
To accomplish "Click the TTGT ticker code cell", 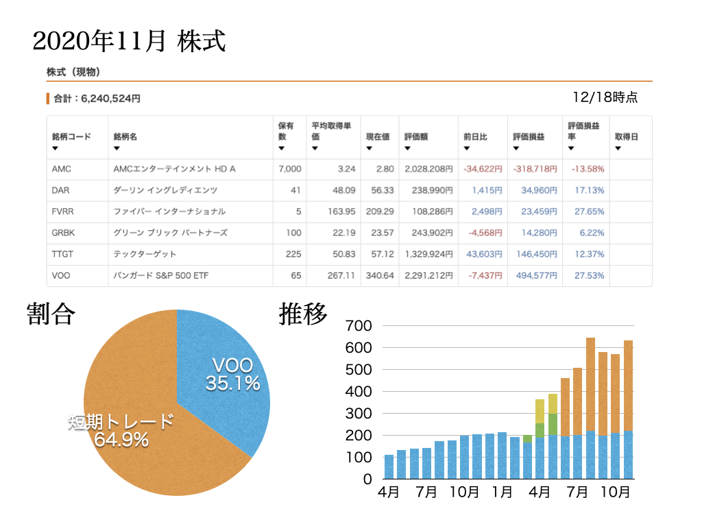I will coord(62,254).
